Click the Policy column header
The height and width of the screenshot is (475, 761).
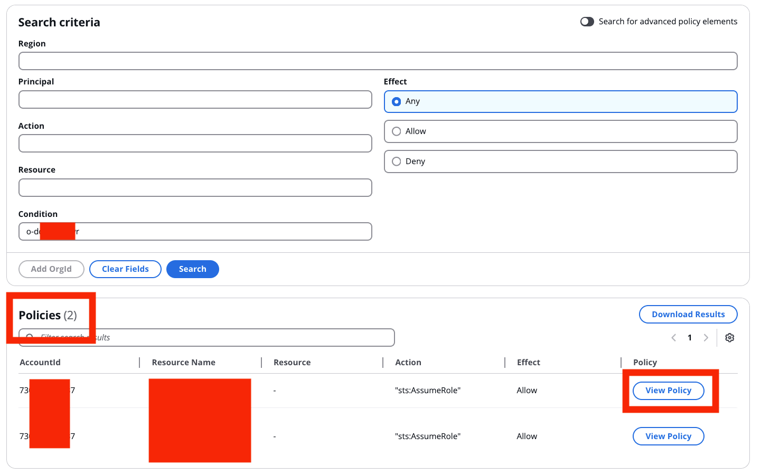click(645, 363)
